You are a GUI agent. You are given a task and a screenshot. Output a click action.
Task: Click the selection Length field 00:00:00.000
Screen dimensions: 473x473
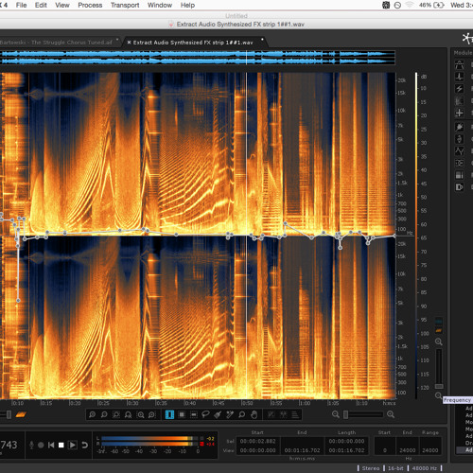tap(346, 441)
